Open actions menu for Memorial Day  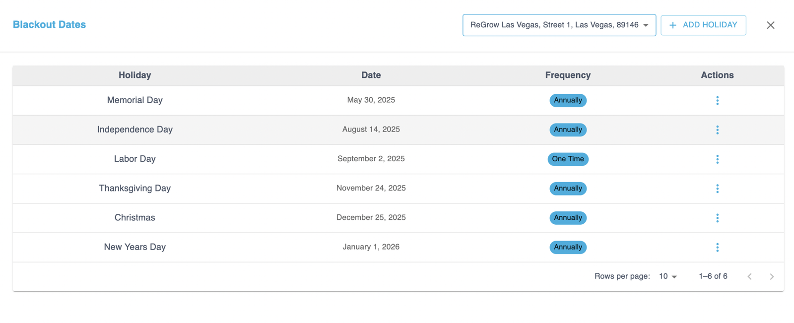[x=717, y=101]
